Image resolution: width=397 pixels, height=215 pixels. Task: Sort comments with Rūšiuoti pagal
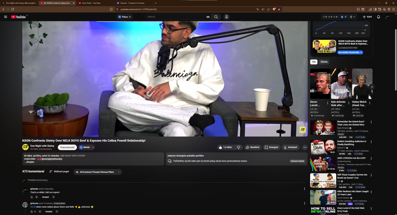[59, 172]
